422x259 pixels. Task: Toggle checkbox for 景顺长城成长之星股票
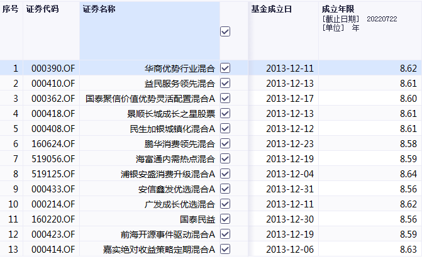click(x=225, y=113)
